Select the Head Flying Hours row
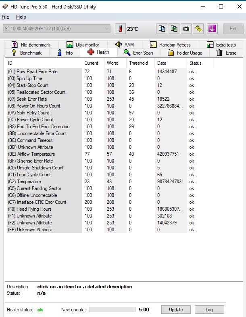 [110, 209]
